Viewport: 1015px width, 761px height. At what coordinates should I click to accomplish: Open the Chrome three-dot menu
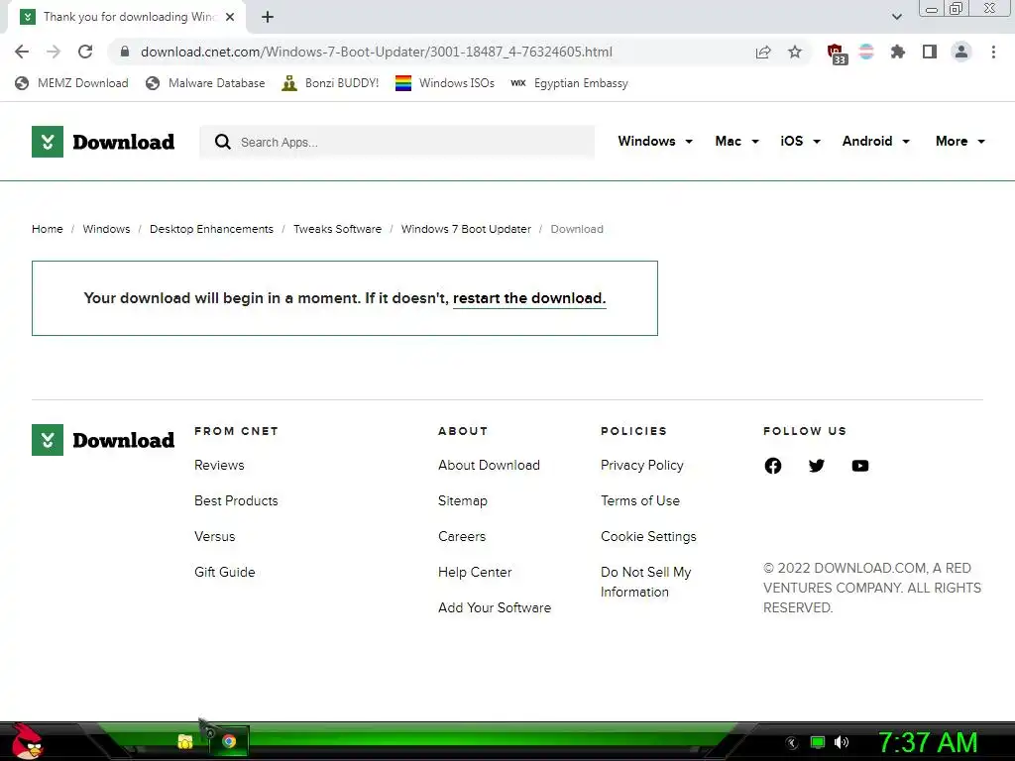pos(993,52)
